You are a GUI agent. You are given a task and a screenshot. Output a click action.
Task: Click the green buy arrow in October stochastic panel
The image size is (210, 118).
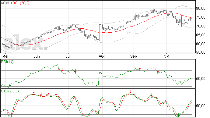click(x=178, y=115)
